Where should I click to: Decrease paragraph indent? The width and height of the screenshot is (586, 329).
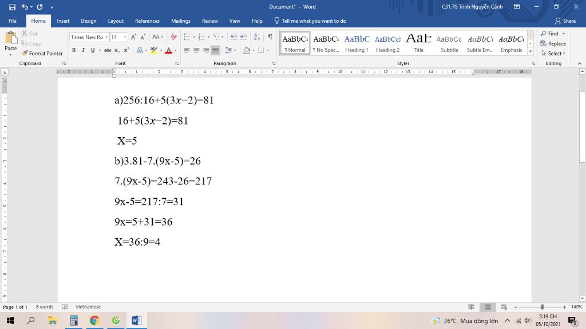(x=234, y=37)
